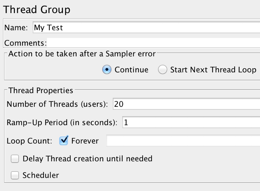Viewport: 260px width, 191px height.
Task: Click the "Name:" label
Action: (x=16, y=28)
